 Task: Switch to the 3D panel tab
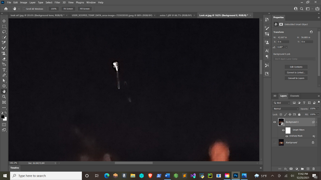[x=275, y=96]
